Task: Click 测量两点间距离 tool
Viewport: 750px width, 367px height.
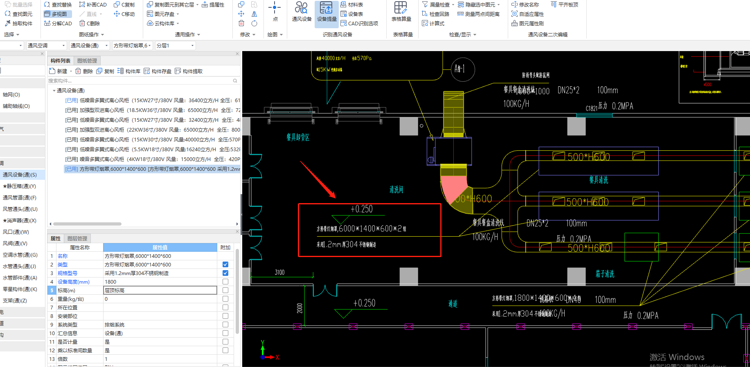Action: click(478, 14)
